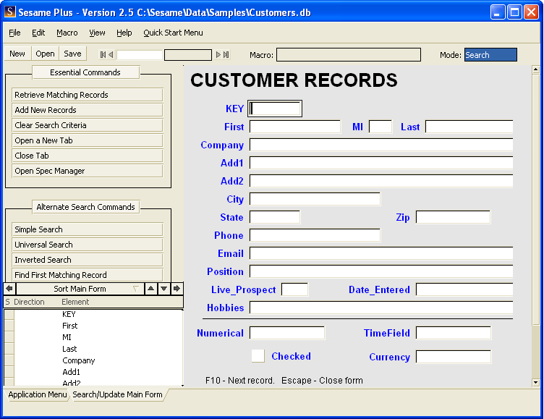The height and width of the screenshot is (419, 544).
Task: Tick the Checked checkbox
Action: point(258,356)
